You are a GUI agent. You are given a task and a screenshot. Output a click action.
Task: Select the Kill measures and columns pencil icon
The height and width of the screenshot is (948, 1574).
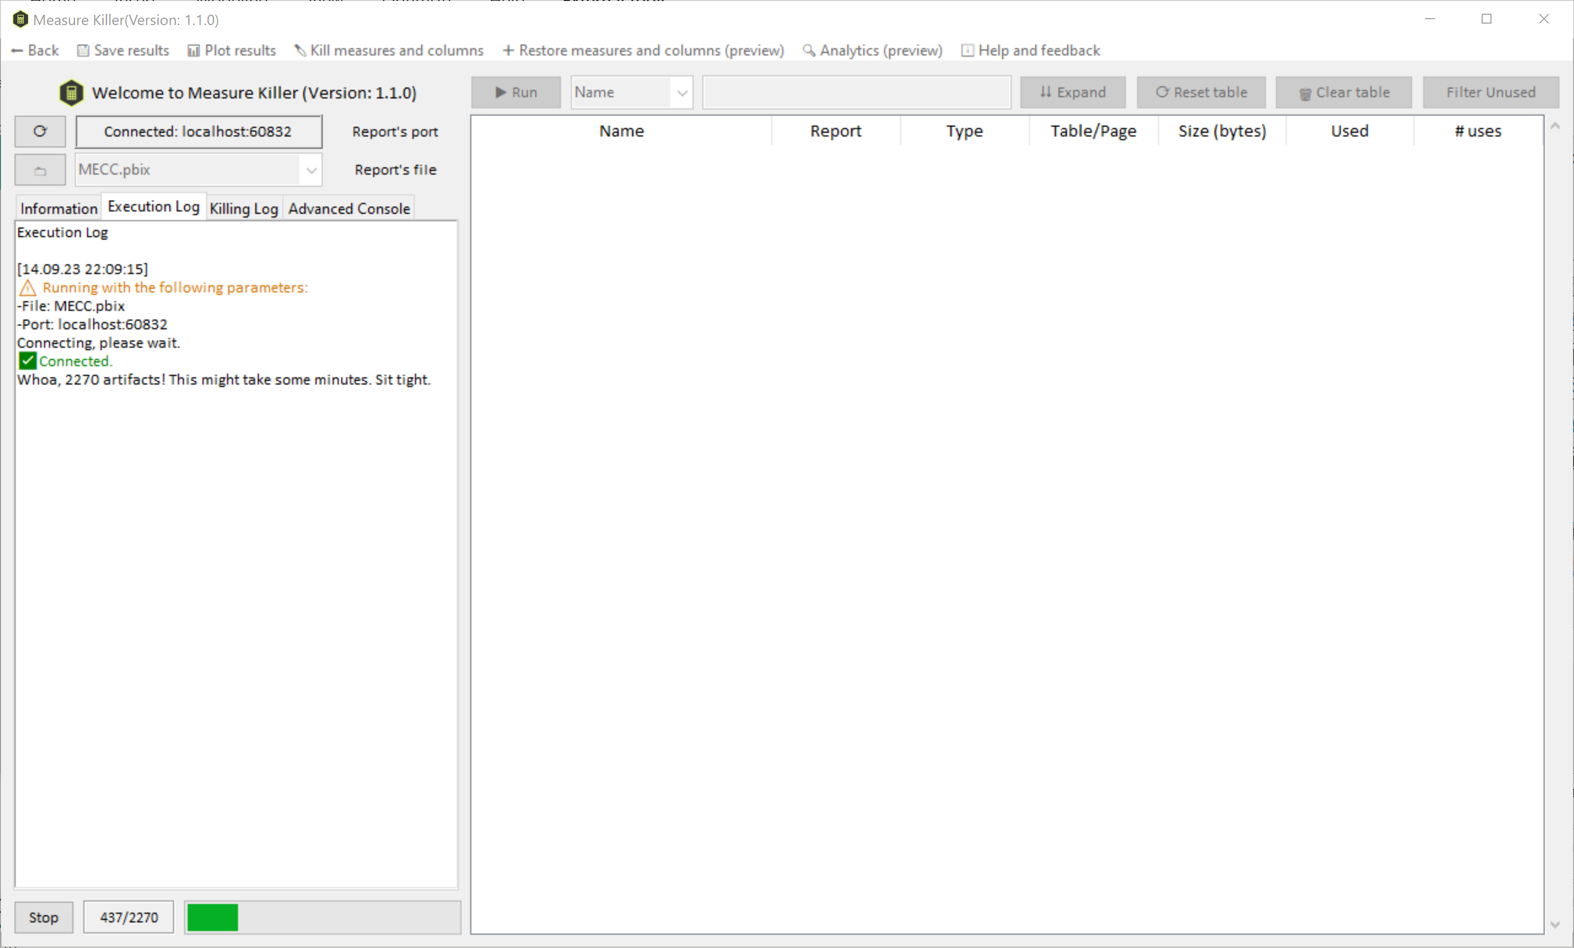point(300,50)
